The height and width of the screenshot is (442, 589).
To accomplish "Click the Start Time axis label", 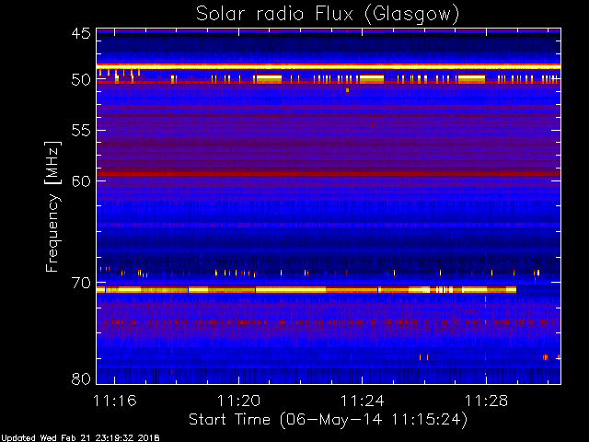I will tap(328, 420).
